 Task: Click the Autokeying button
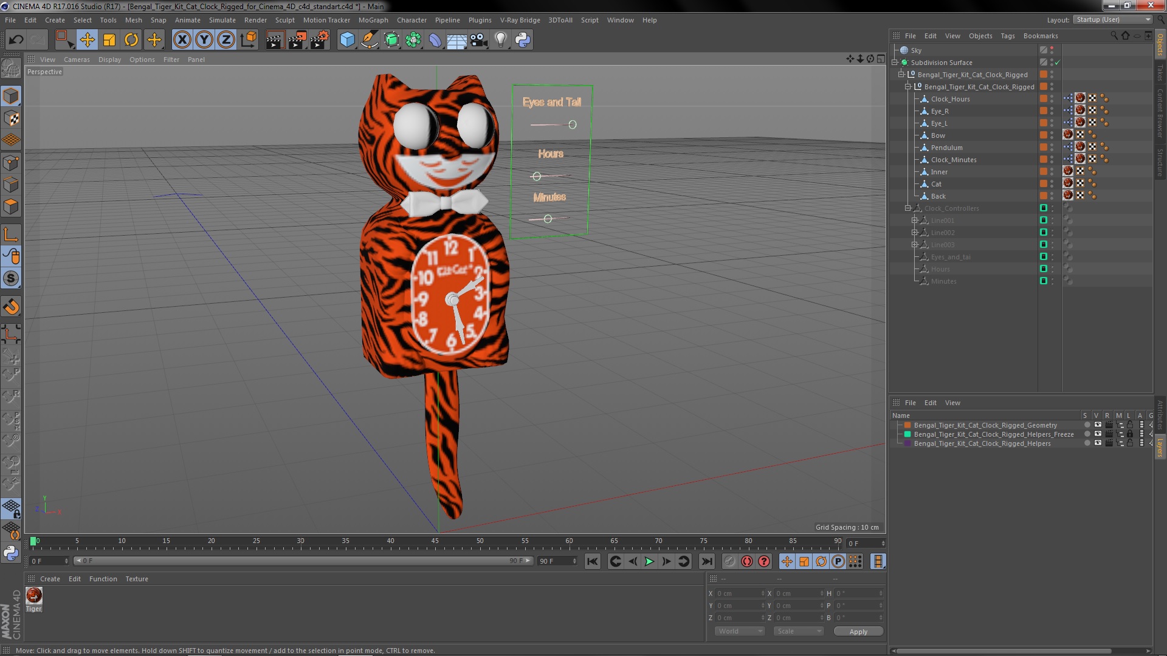click(x=747, y=561)
